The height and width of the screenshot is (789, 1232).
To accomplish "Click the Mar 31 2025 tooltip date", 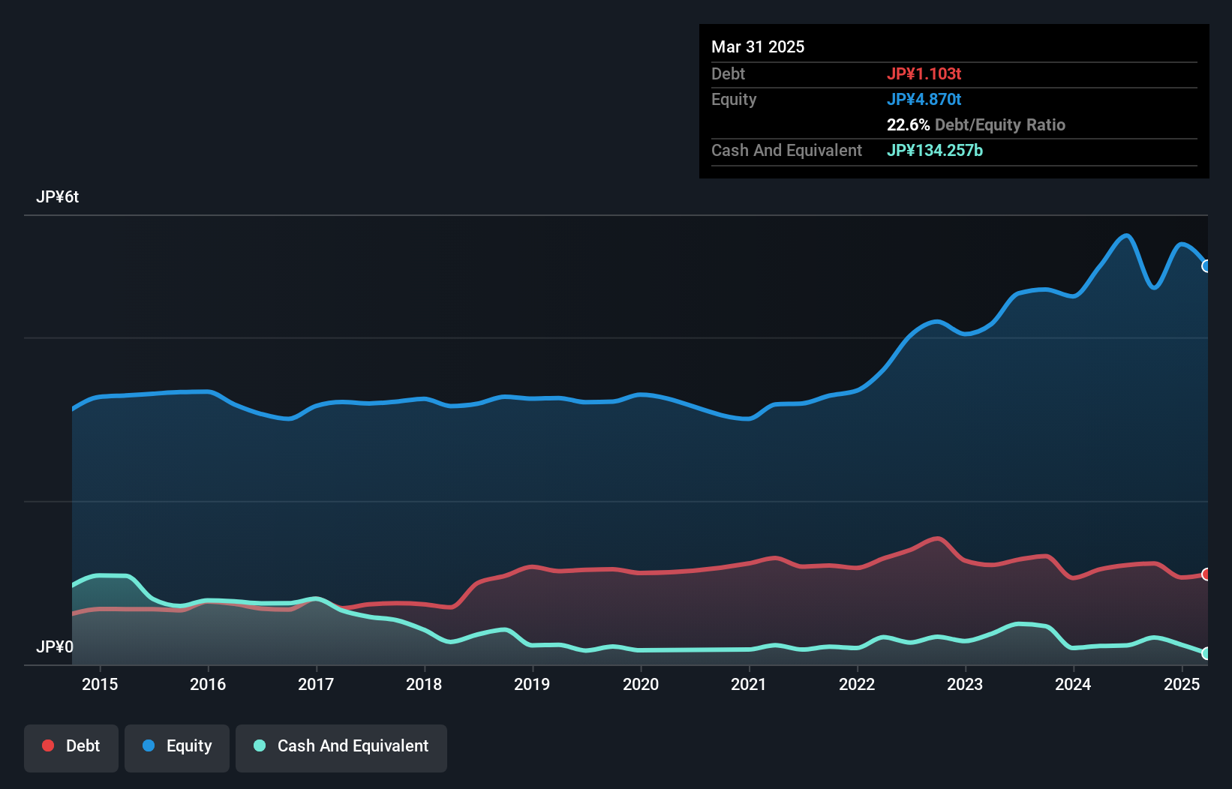I will tap(758, 47).
